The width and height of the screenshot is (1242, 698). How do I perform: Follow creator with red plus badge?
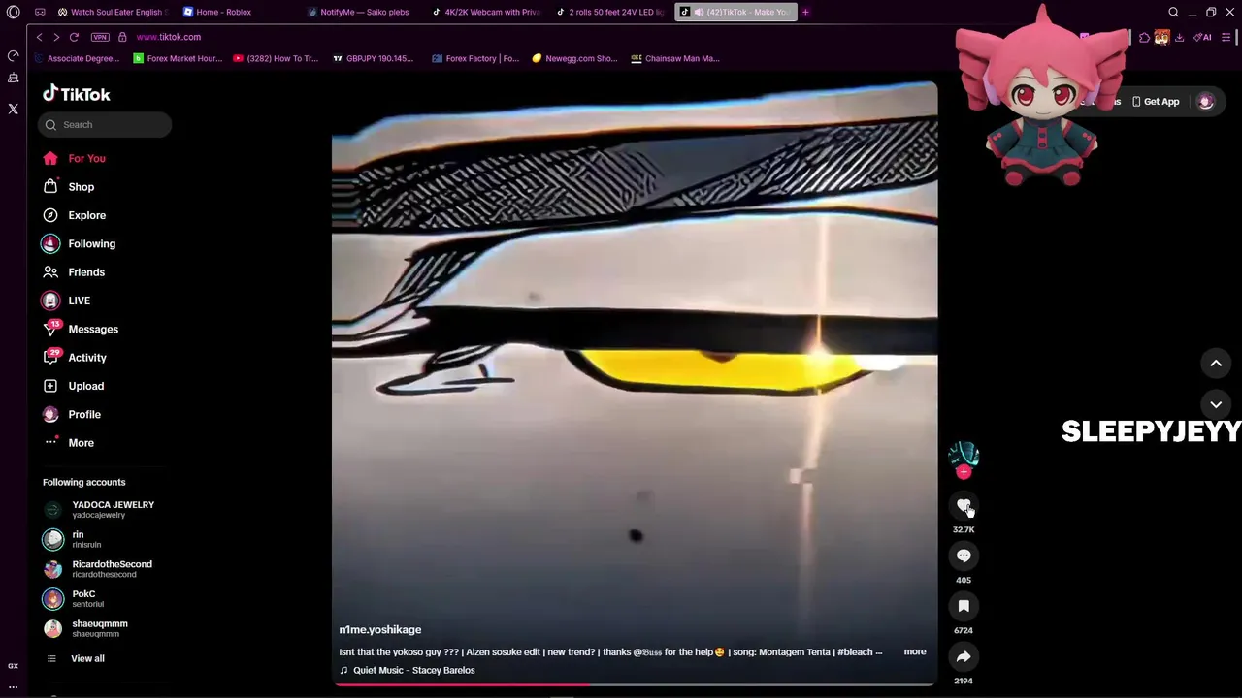[964, 472]
